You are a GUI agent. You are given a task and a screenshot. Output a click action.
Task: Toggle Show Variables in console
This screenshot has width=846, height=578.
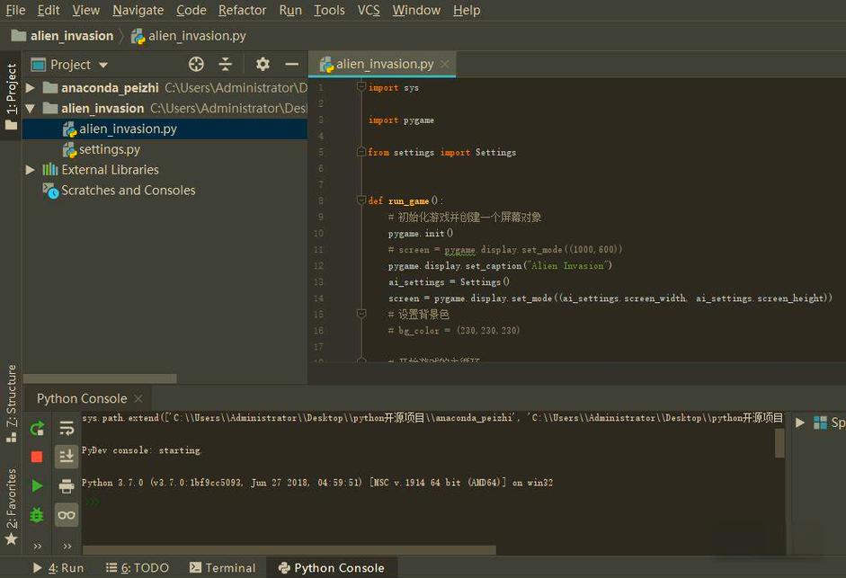click(x=66, y=514)
